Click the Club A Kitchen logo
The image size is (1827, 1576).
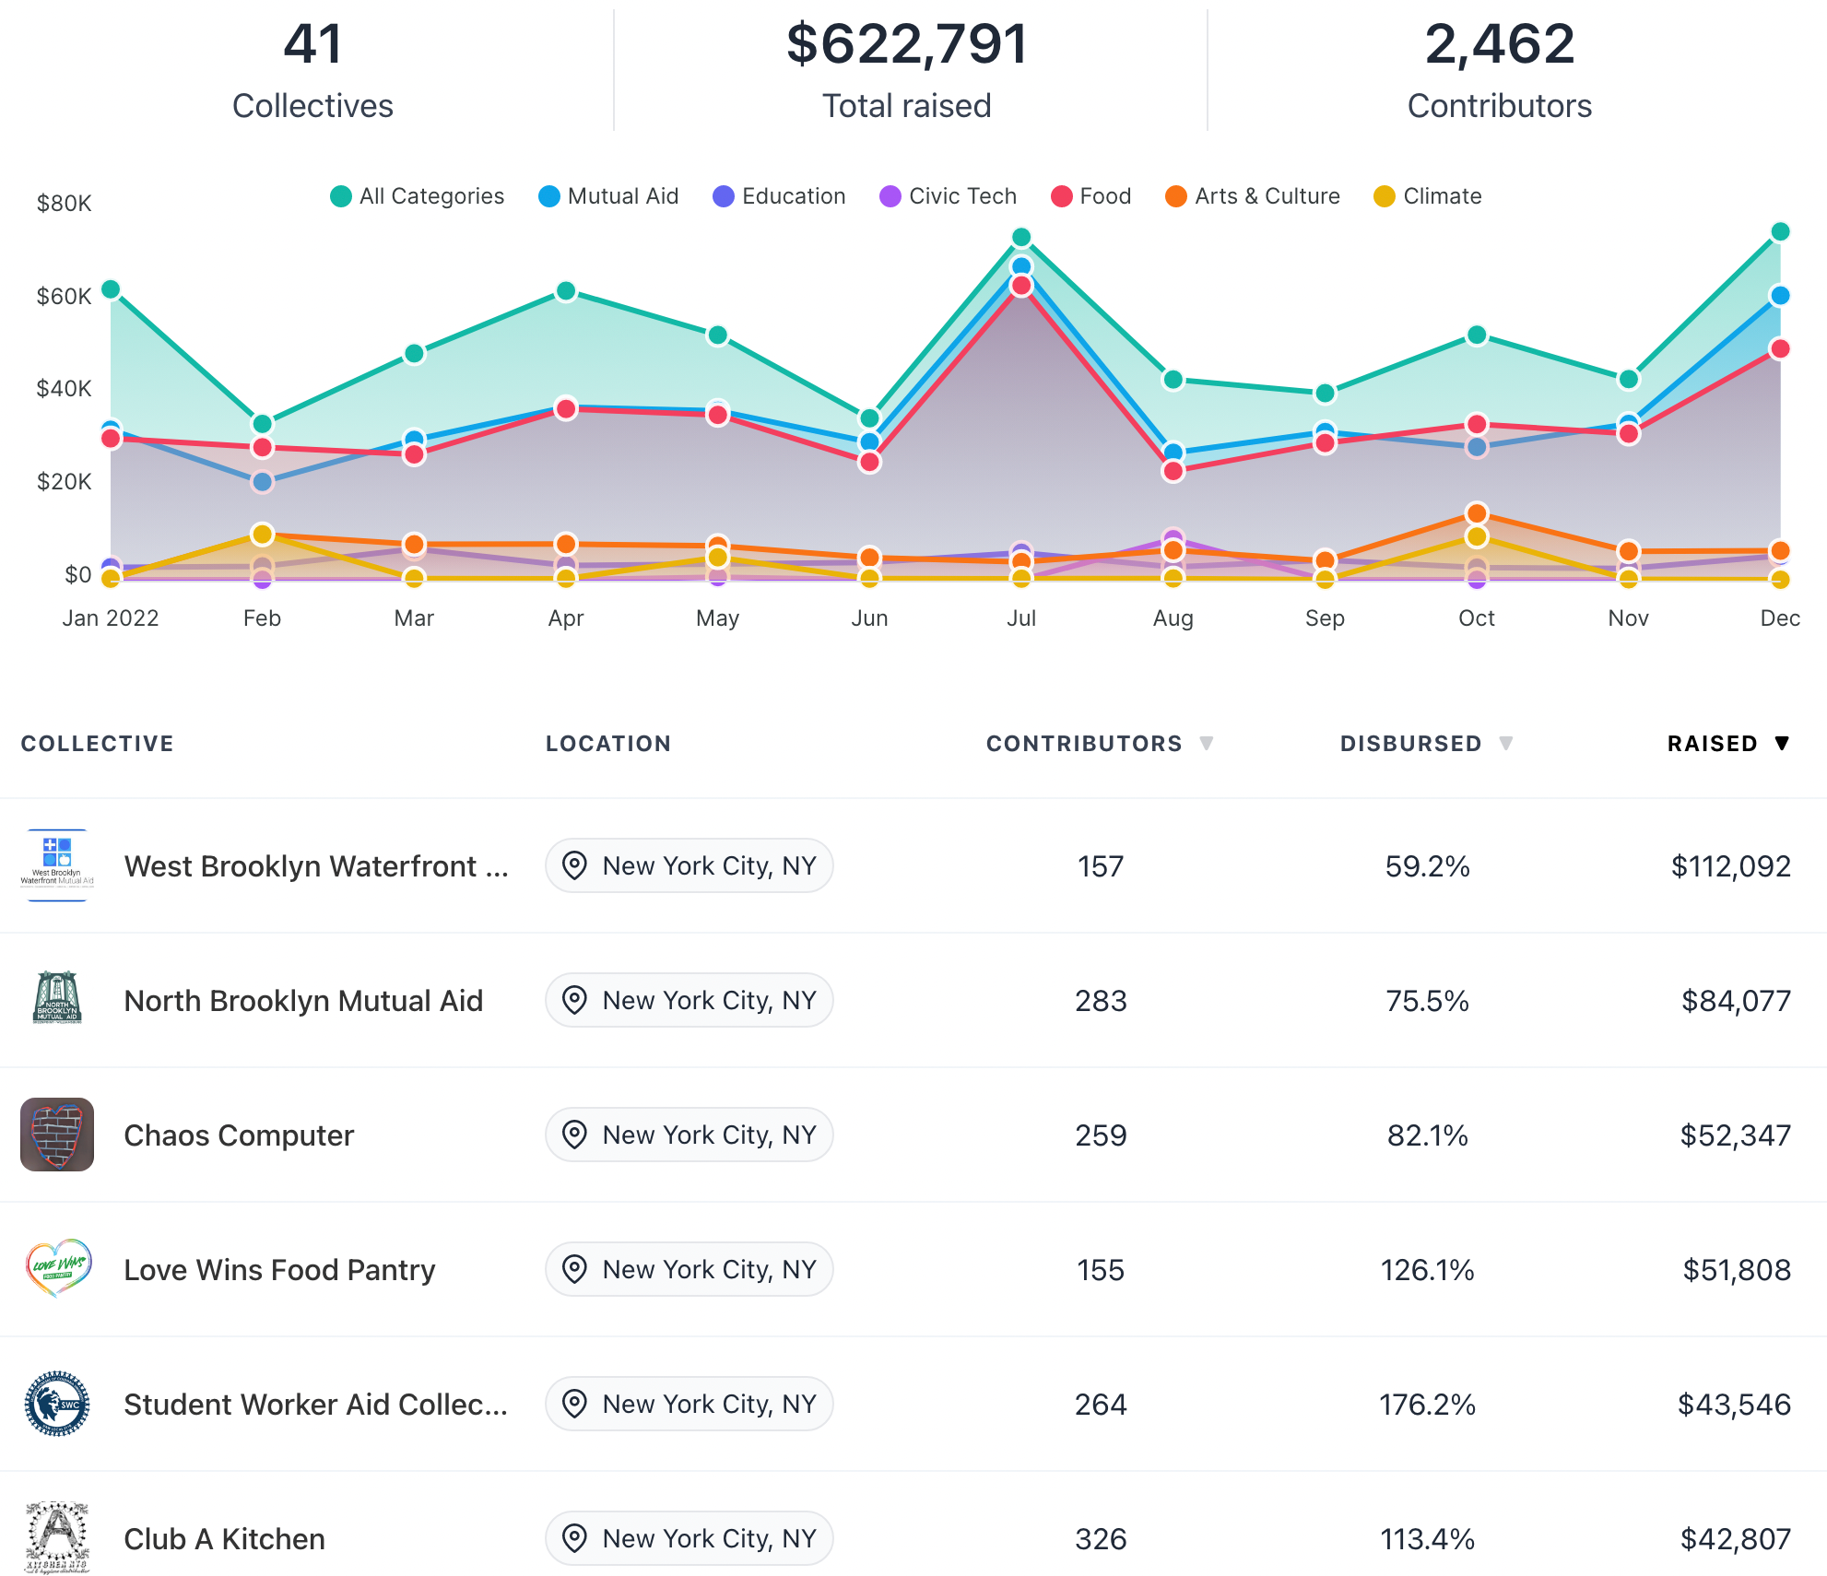point(57,1537)
